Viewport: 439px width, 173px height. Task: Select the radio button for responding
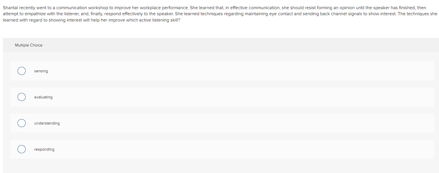tap(22, 149)
